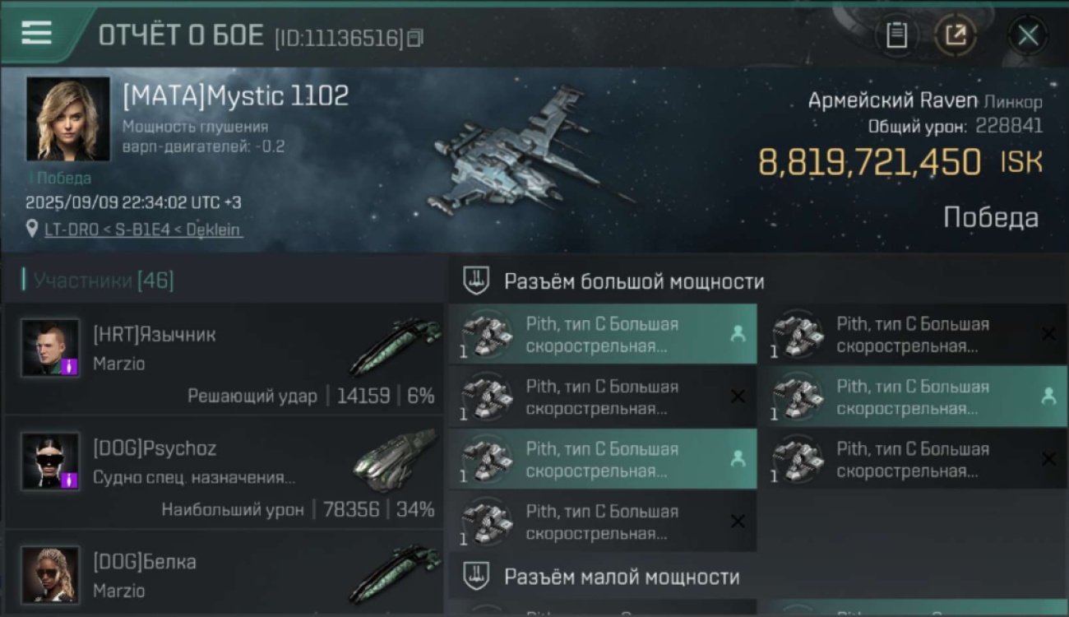Close the battle report window
Image resolution: width=1069 pixels, height=617 pixels.
(x=1028, y=35)
